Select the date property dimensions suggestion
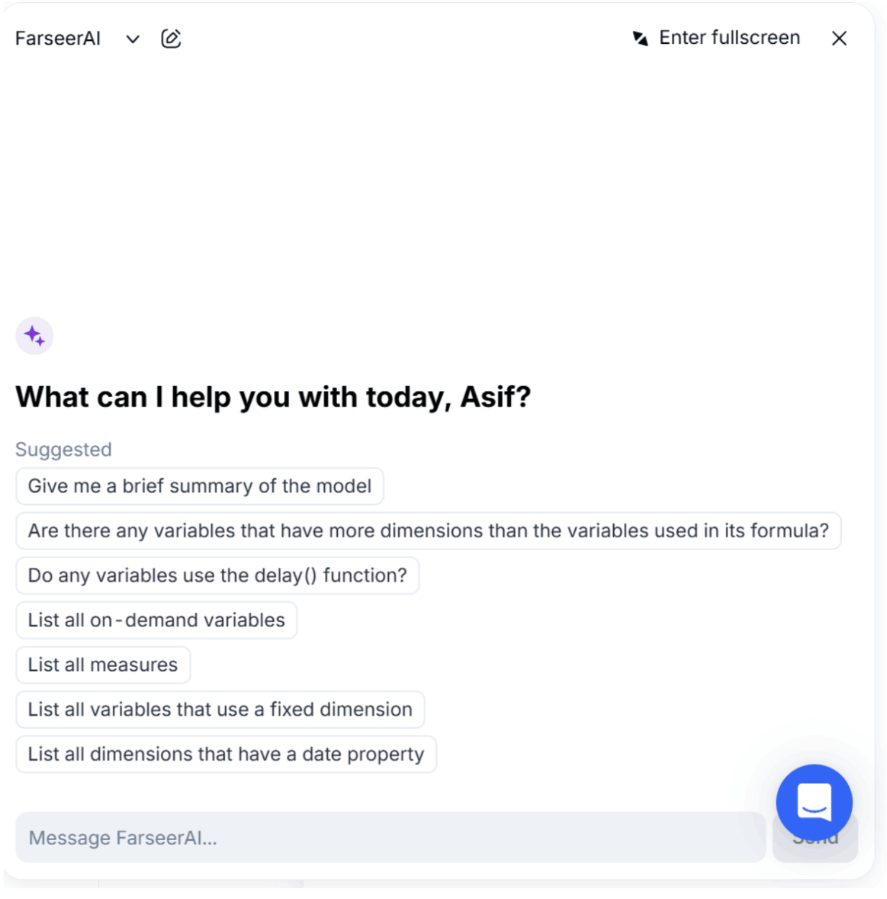The height and width of the screenshot is (899, 887). (x=226, y=754)
